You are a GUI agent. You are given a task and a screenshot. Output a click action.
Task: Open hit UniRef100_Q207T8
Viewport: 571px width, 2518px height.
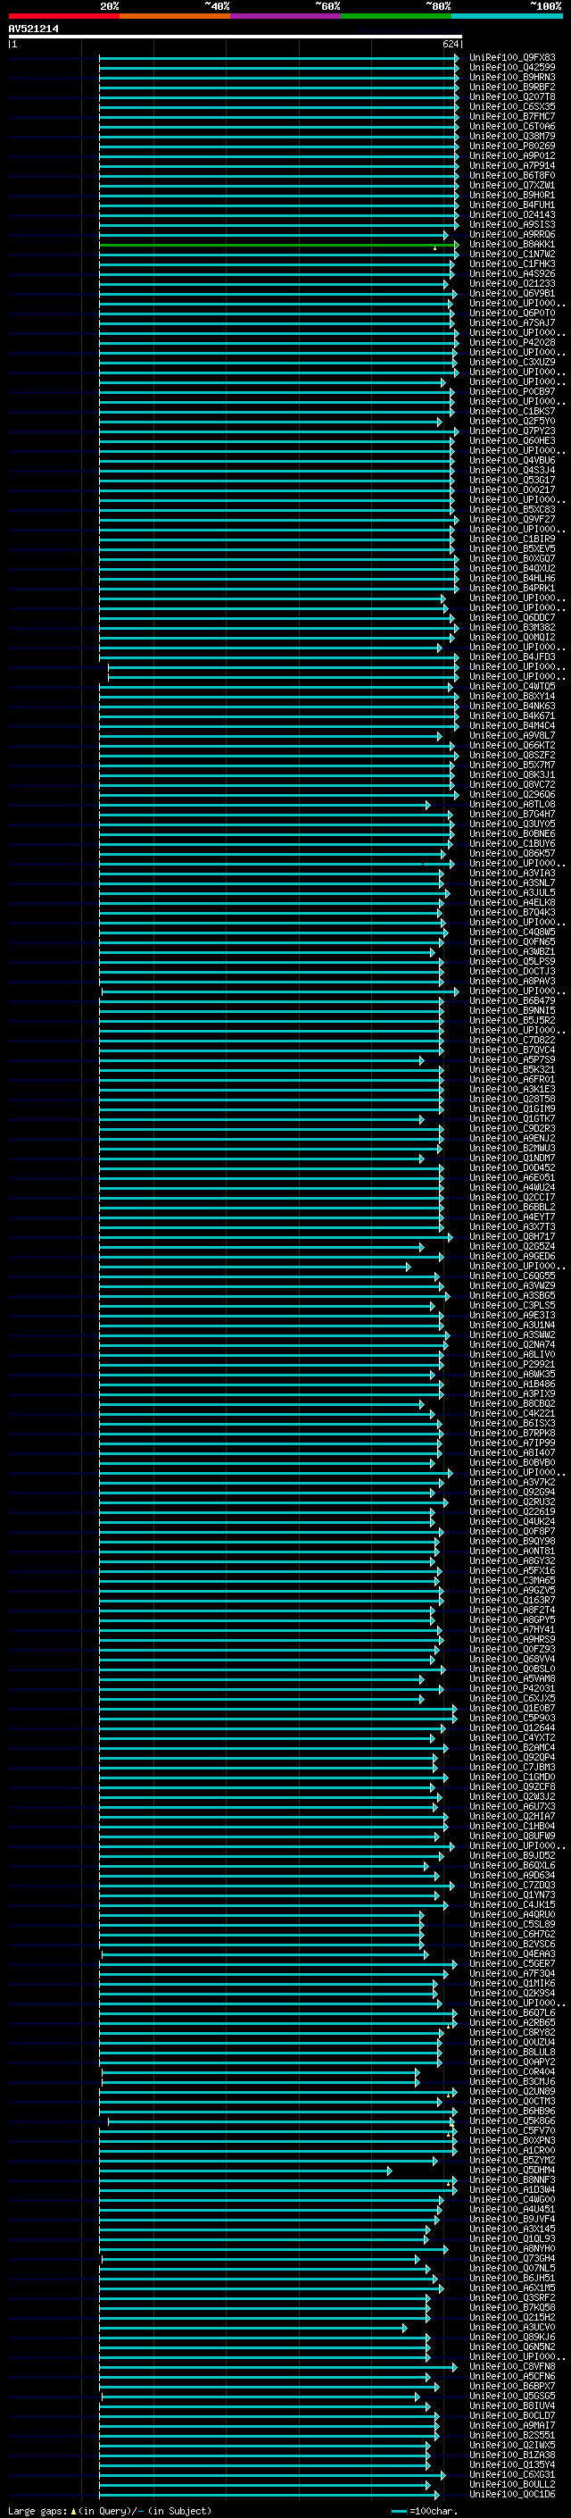point(511,96)
